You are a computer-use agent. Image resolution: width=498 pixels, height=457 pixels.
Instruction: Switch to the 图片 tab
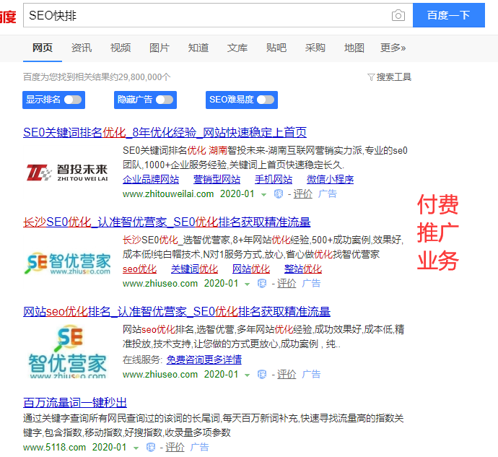[x=160, y=48]
